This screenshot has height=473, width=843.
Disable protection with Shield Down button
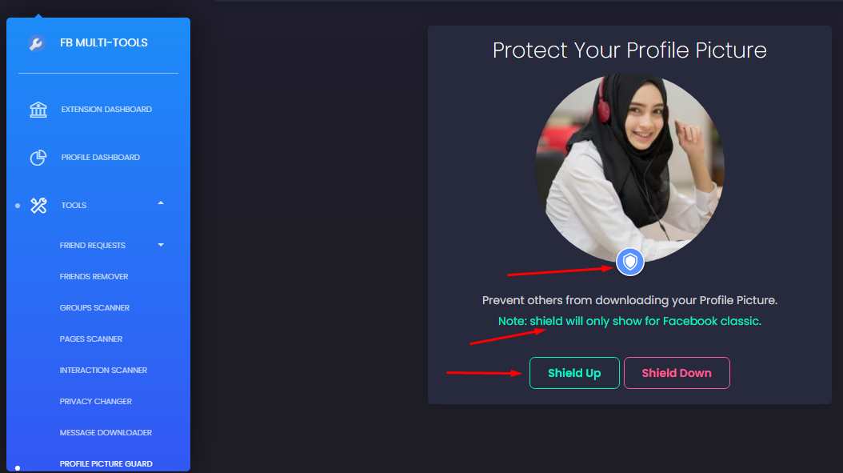point(677,373)
